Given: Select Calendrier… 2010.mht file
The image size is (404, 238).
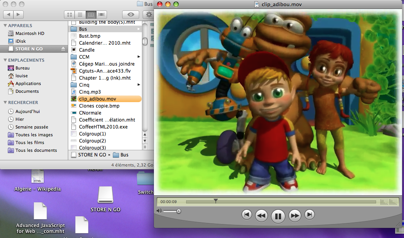Looking at the screenshot, I should click(x=105, y=43).
